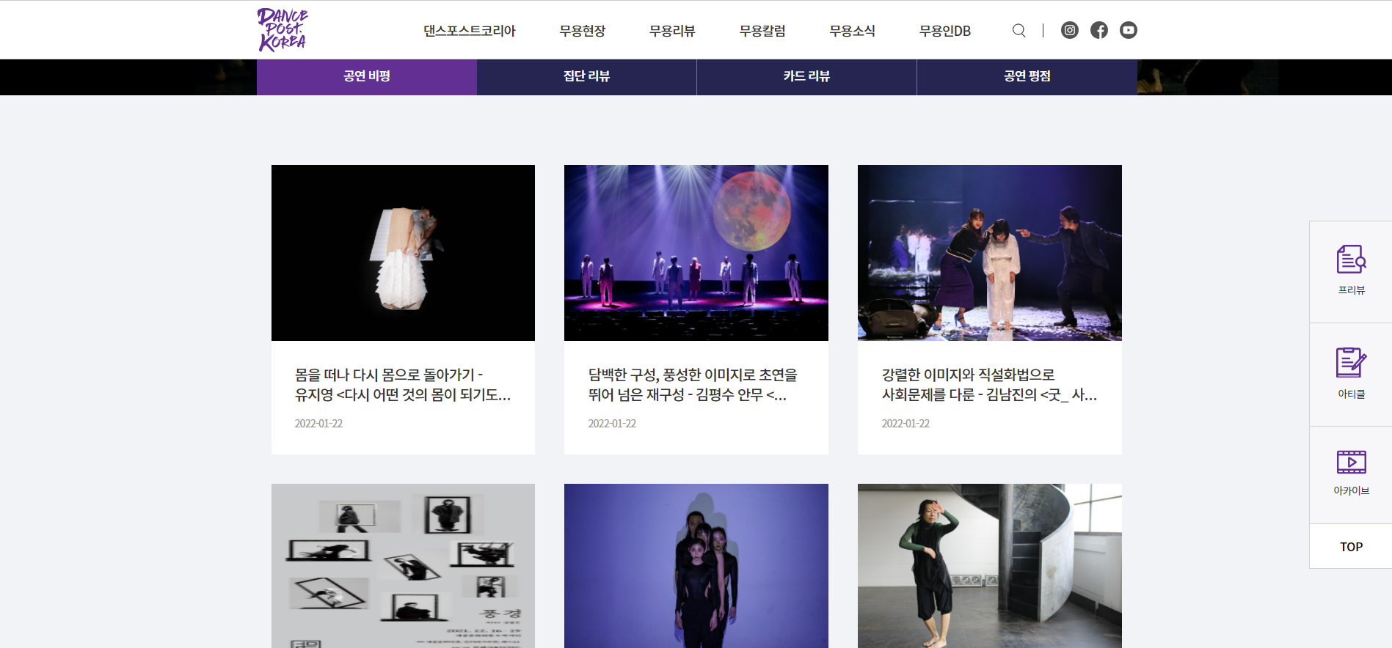
Task: Select the 공연 비평 tab
Action: point(366,76)
